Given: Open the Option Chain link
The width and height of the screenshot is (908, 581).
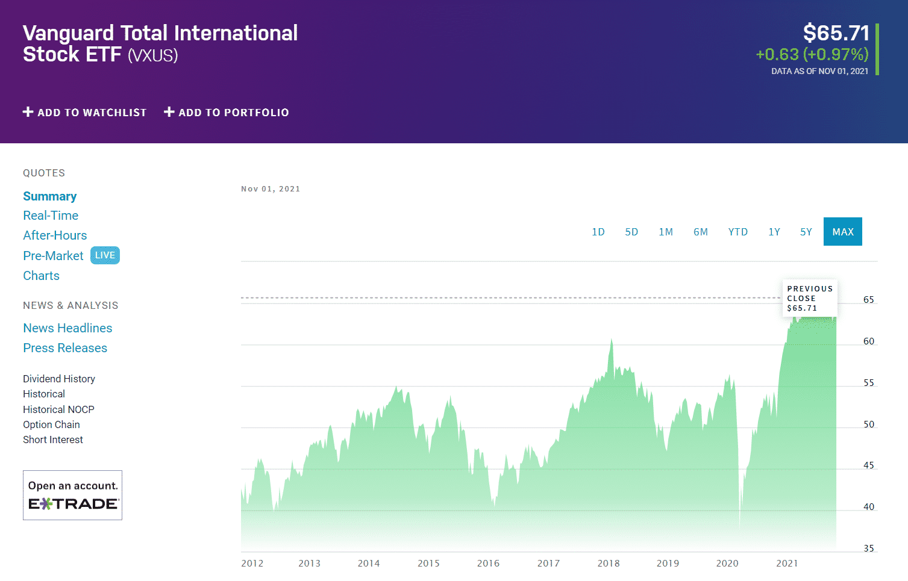Looking at the screenshot, I should point(51,424).
